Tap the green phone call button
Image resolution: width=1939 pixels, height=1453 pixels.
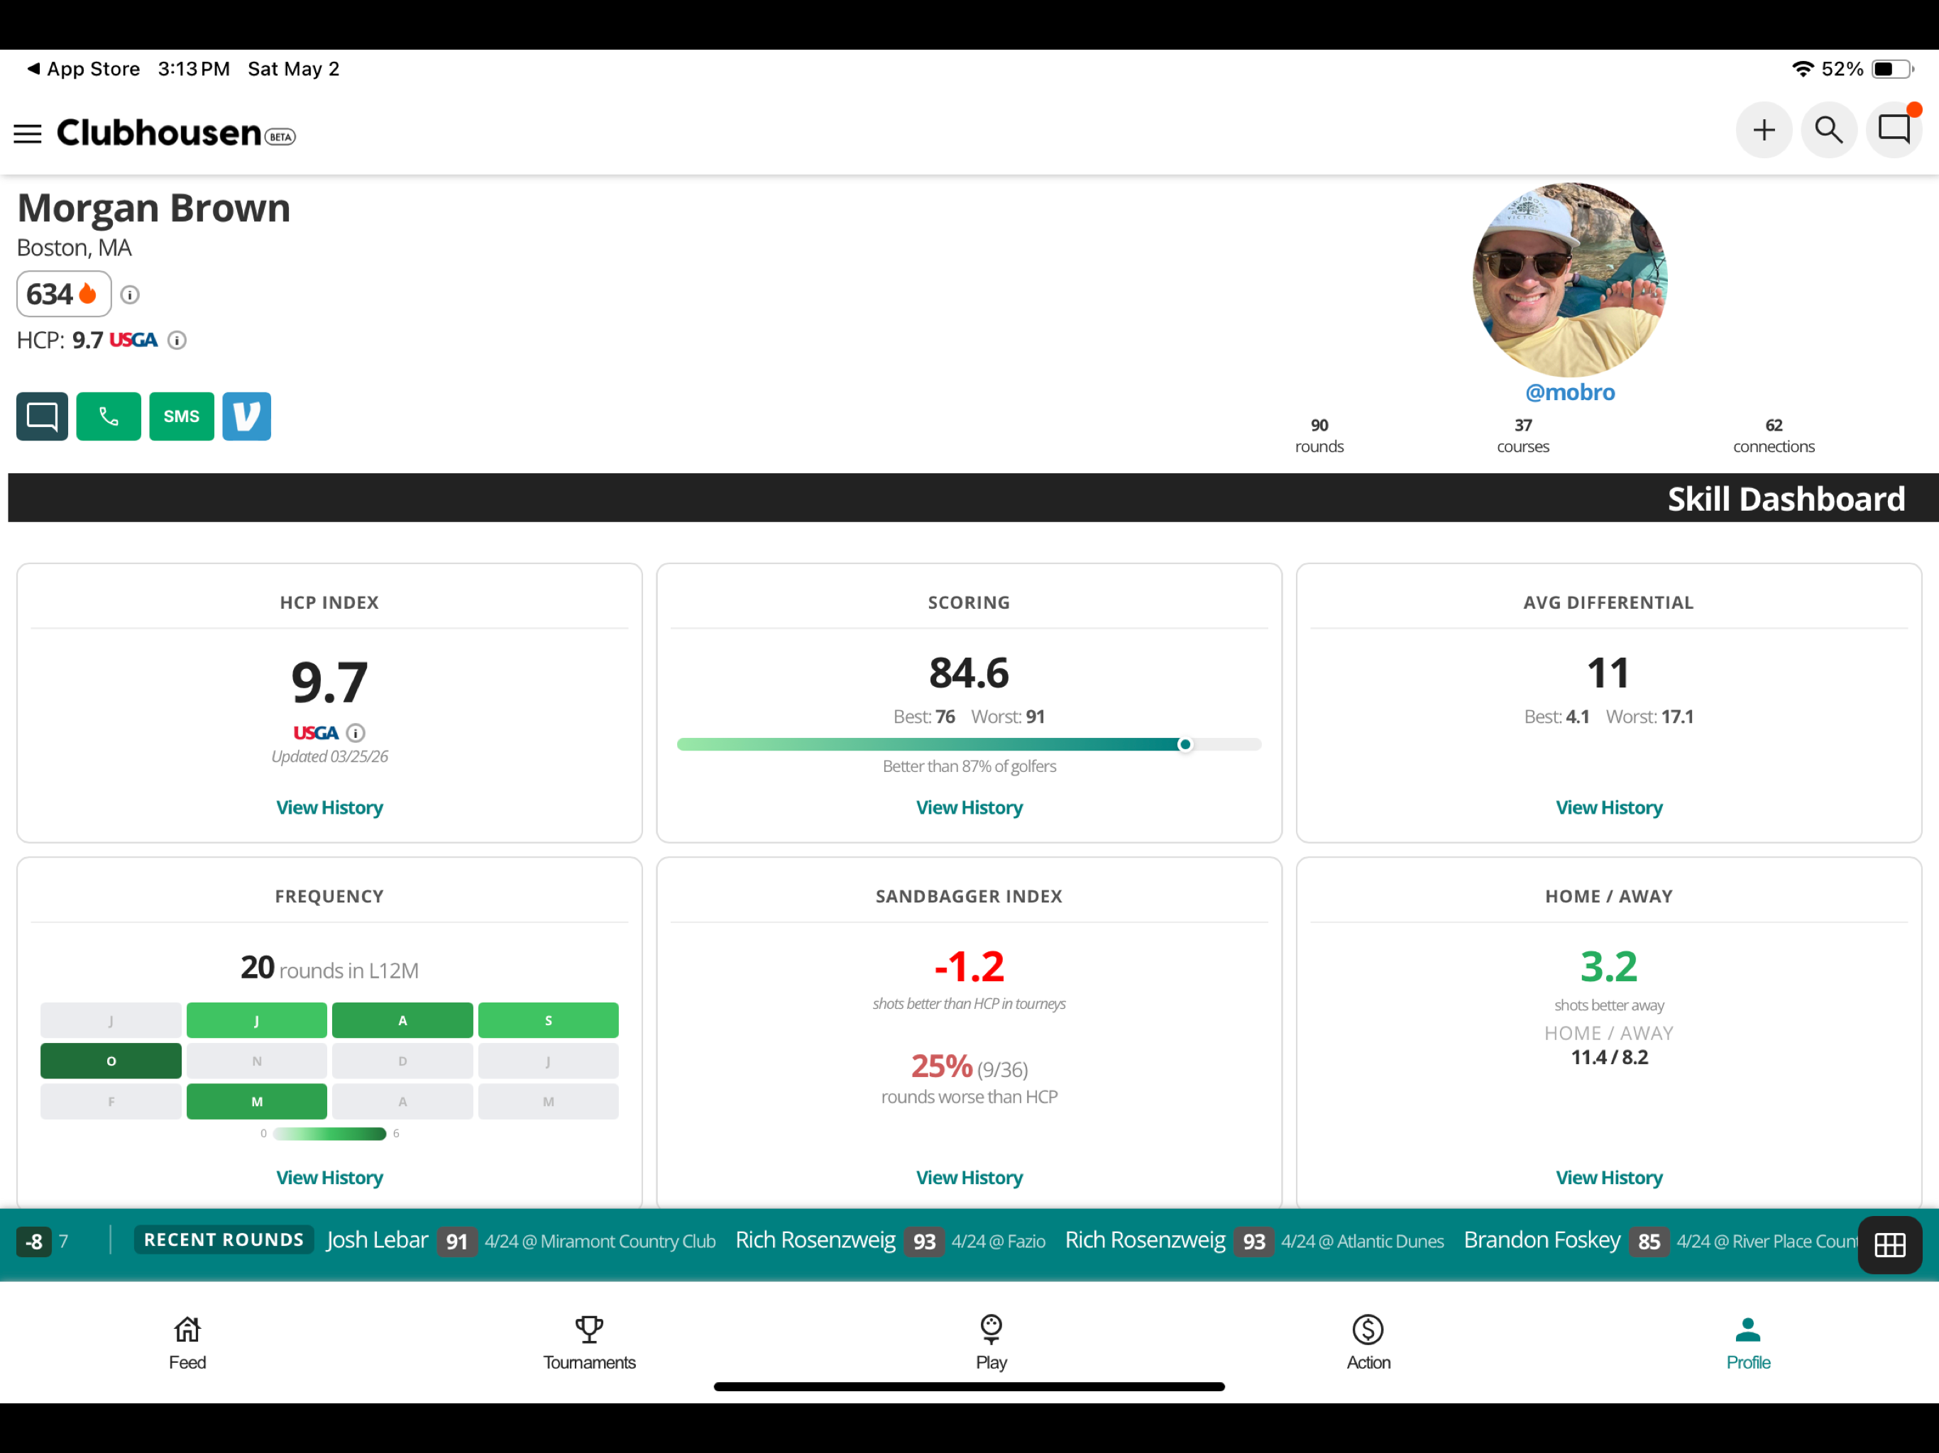[109, 416]
